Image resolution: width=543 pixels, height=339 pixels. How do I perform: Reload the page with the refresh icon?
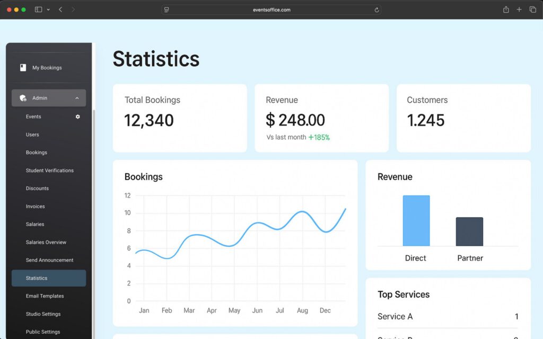coord(376,9)
